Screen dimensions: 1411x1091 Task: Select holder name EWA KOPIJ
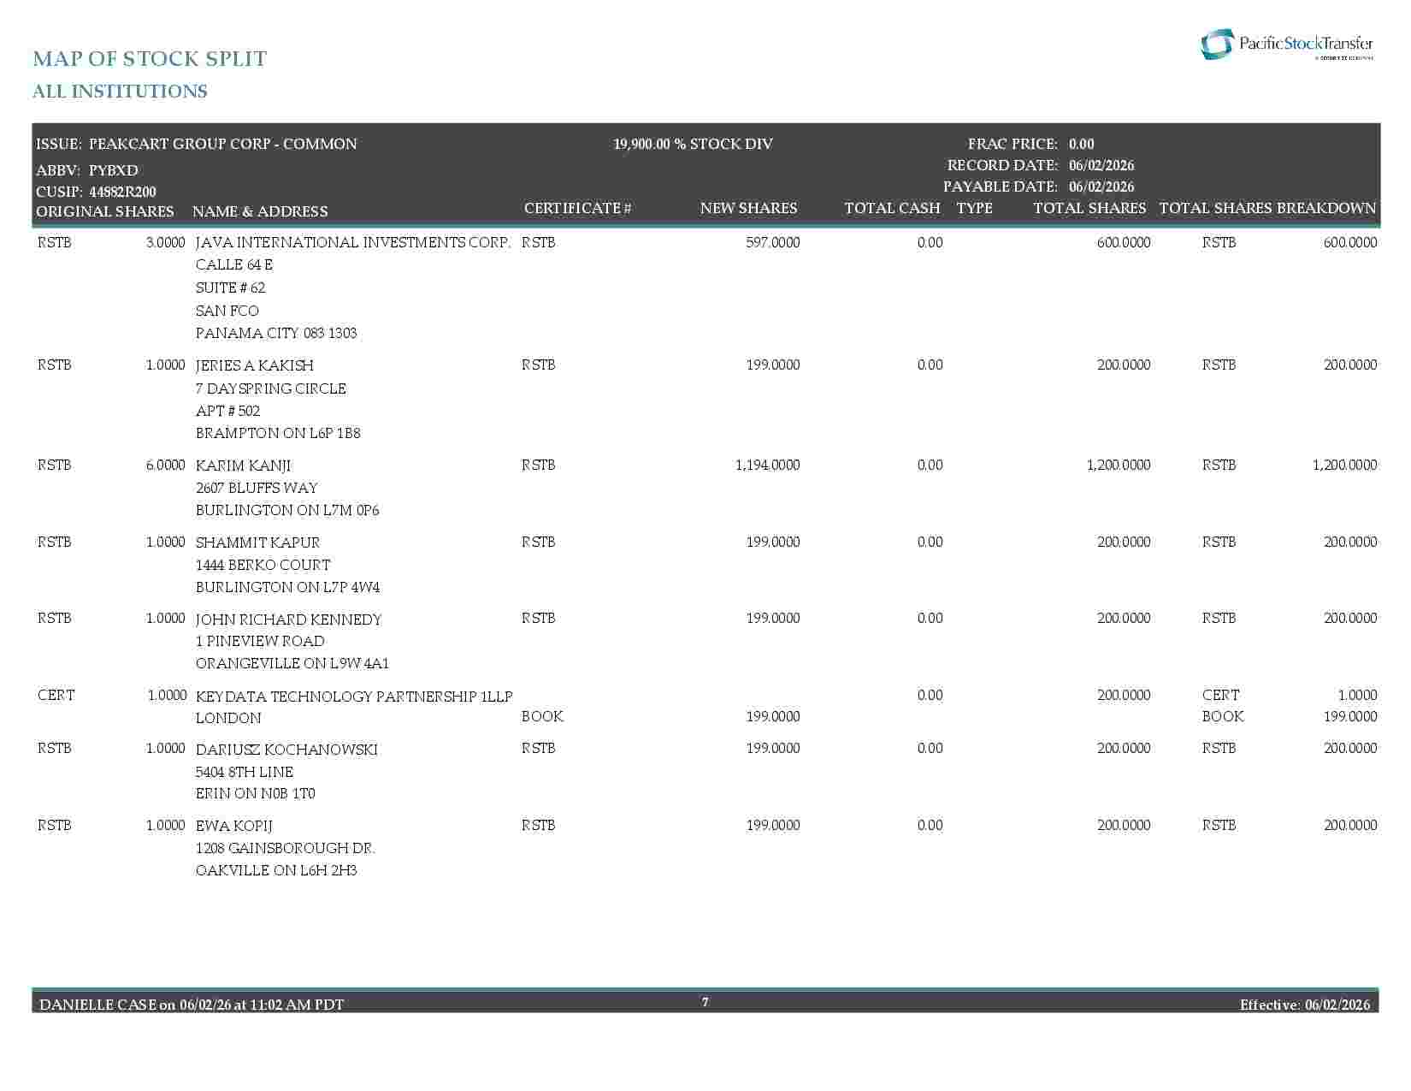pos(234,826)
